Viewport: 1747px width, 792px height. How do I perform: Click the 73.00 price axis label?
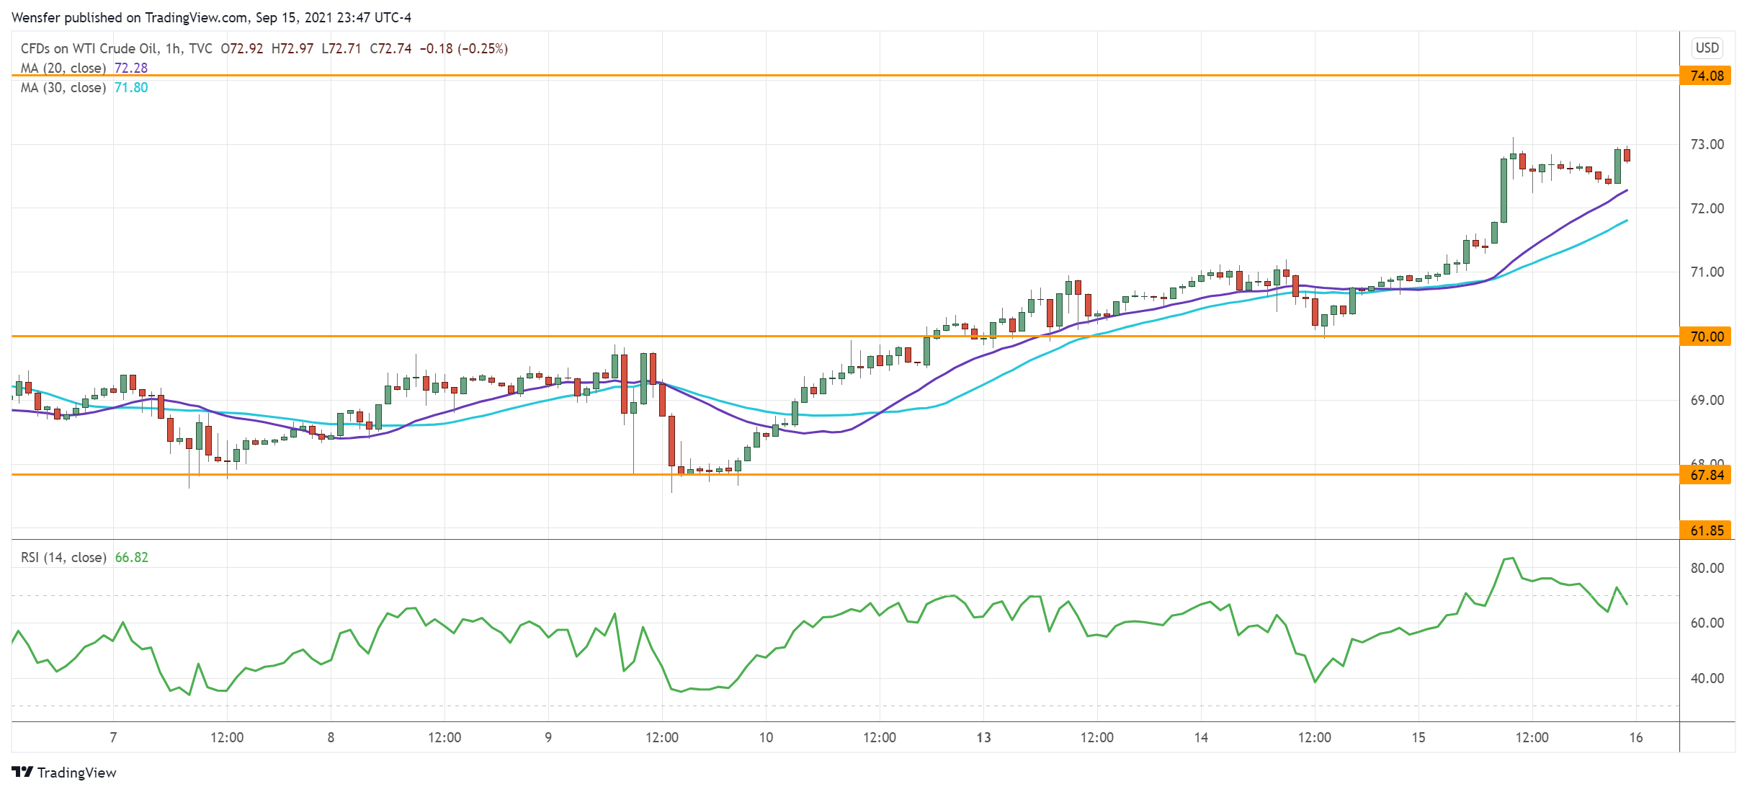point(1707,144)
